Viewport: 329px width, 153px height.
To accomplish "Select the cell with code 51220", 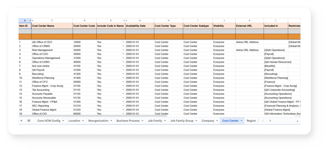I will [x=84, y=110].
